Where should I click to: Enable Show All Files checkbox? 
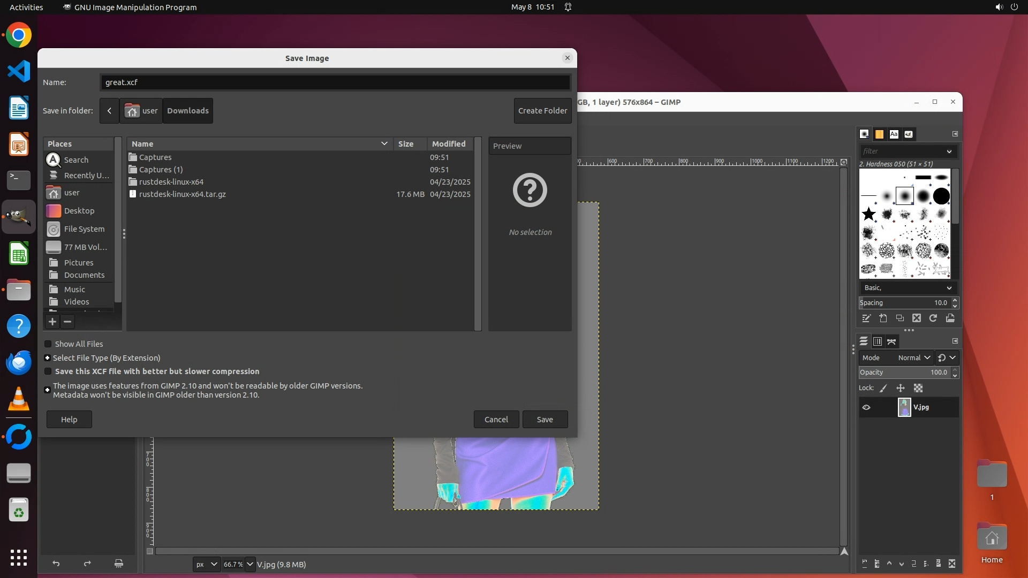48,344
